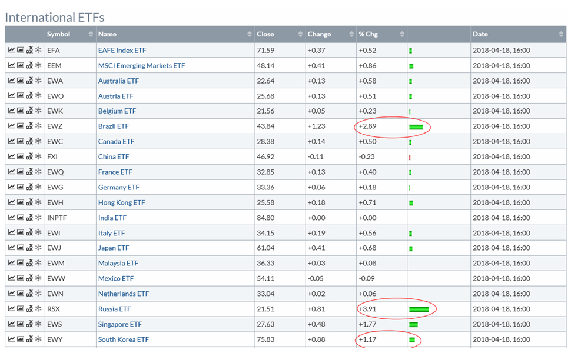Open the line chart icon for EFA

click(11, 51)
